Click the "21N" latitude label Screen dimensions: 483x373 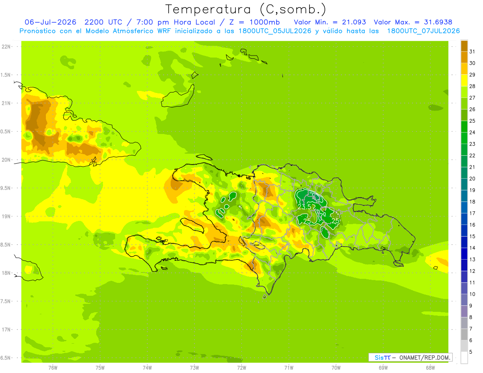coord(6,103)
